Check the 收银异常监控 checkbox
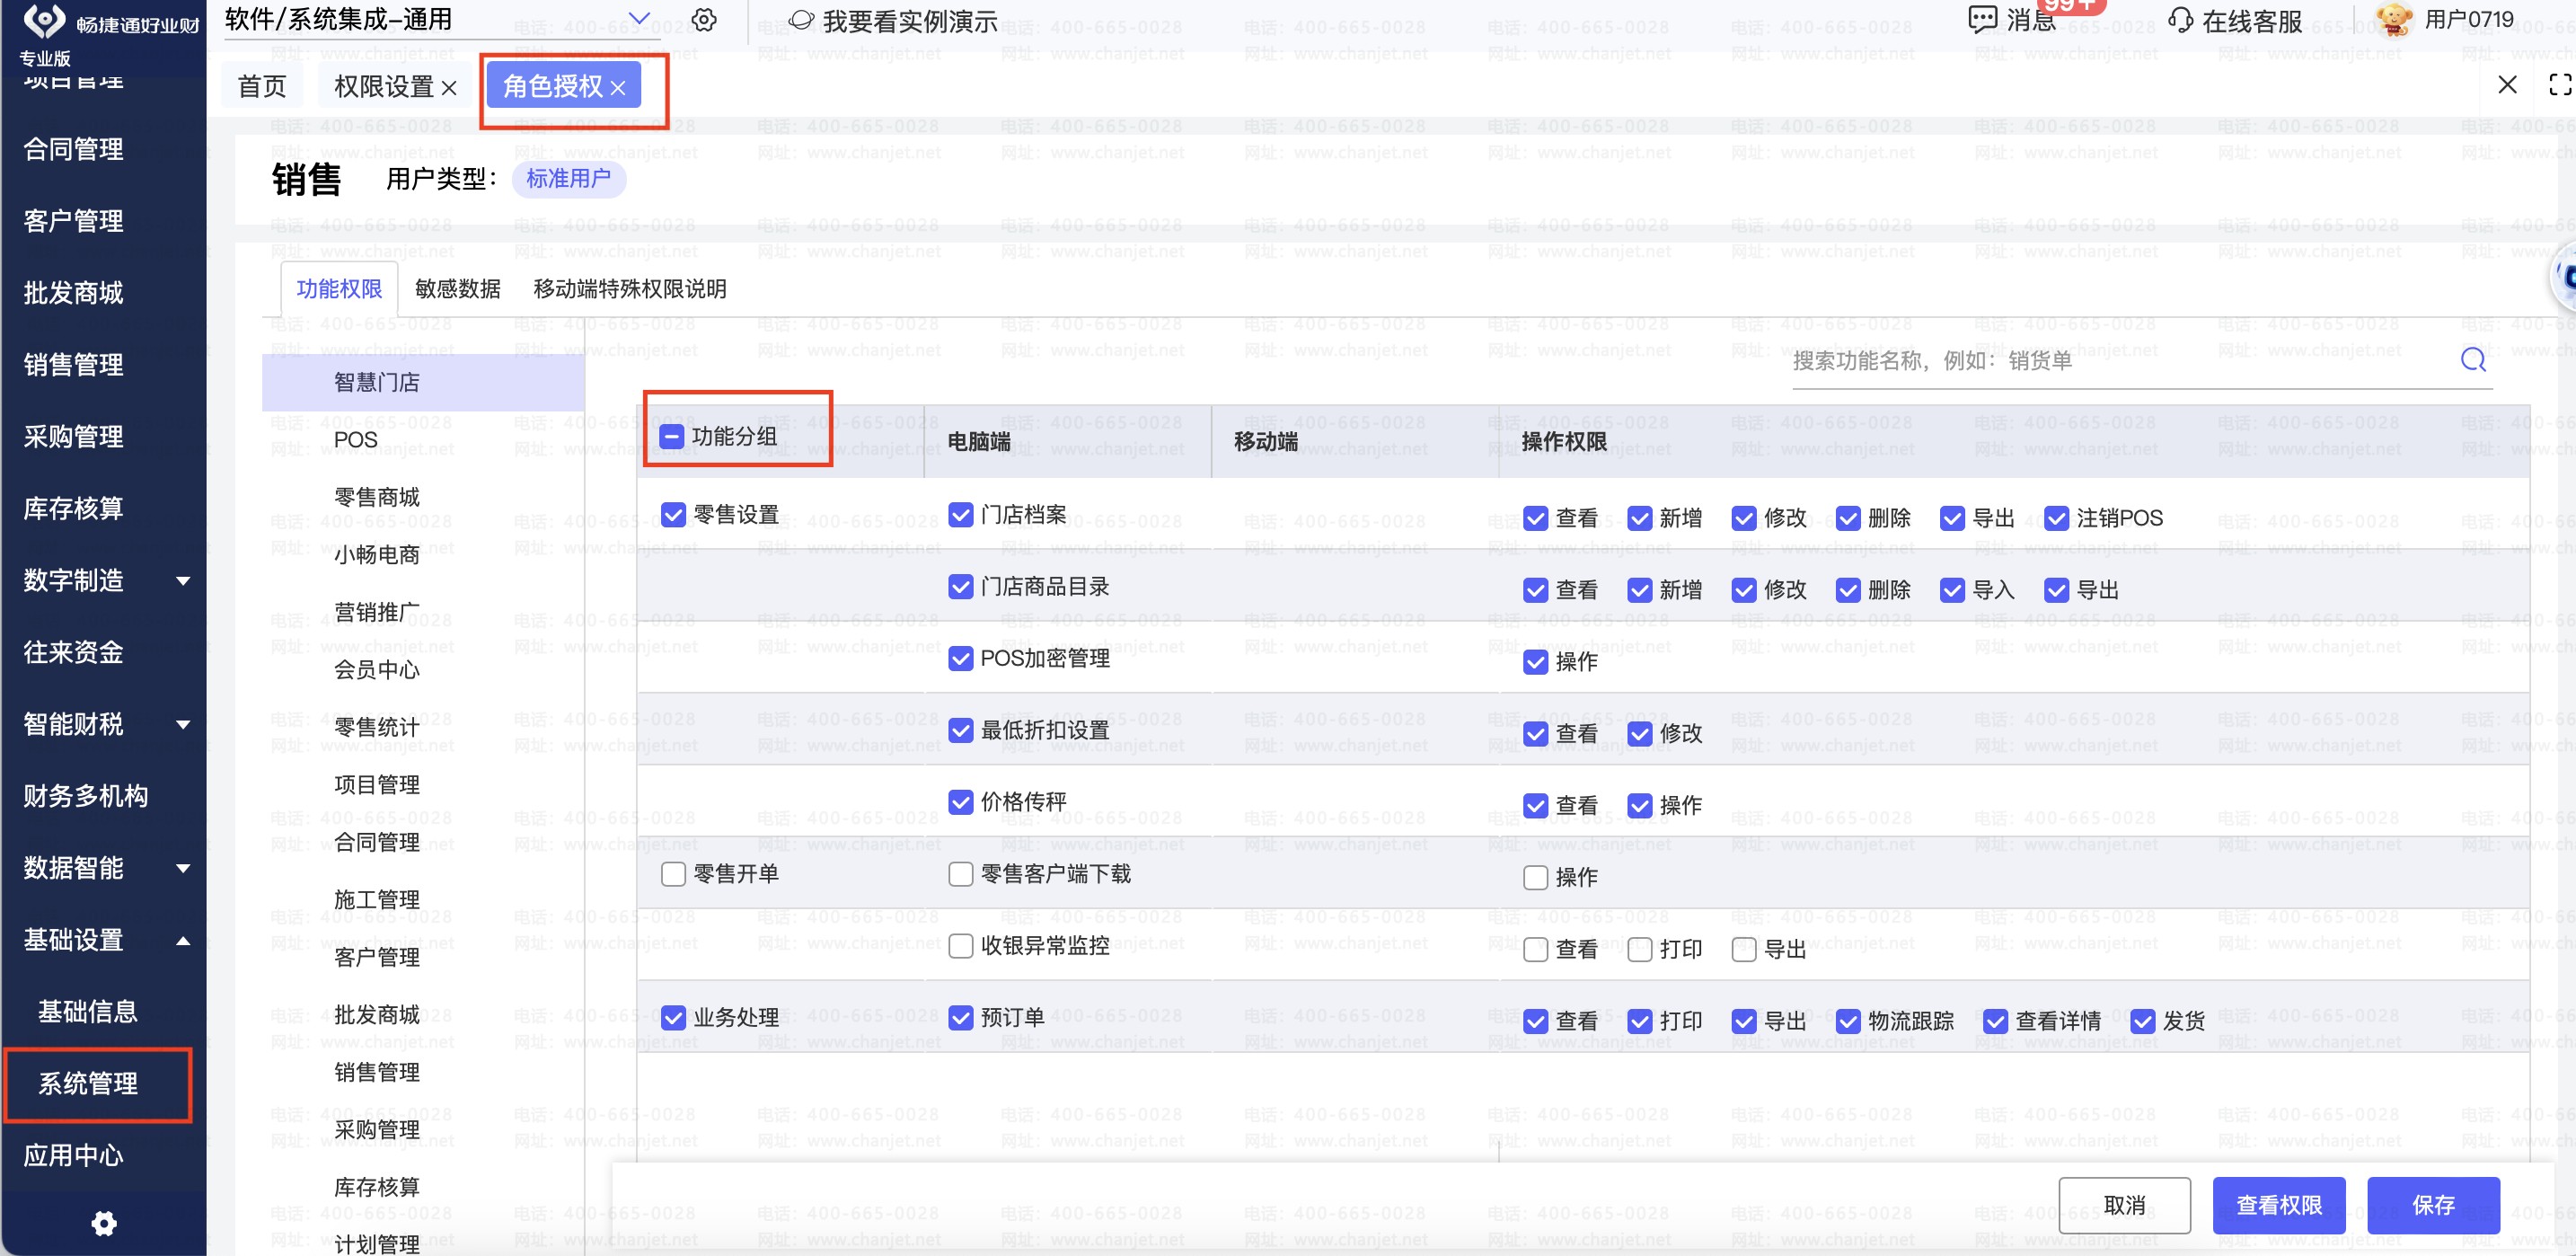 (x=960, y=946)
